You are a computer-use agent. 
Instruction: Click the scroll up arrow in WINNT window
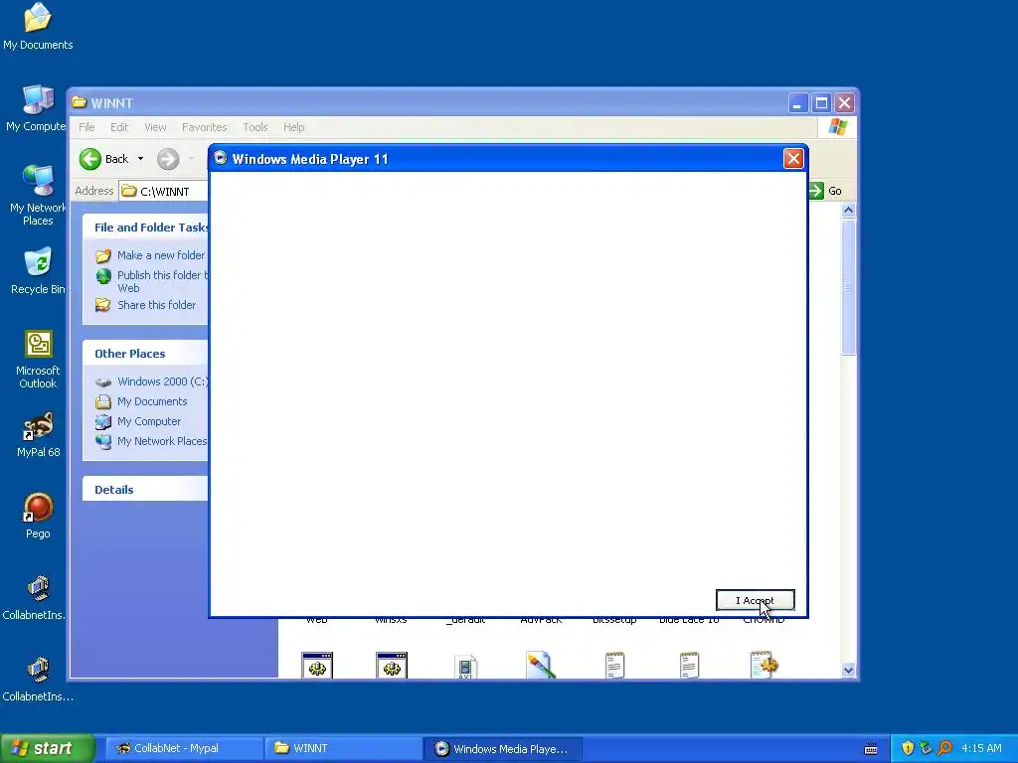[x=848, y=211]
